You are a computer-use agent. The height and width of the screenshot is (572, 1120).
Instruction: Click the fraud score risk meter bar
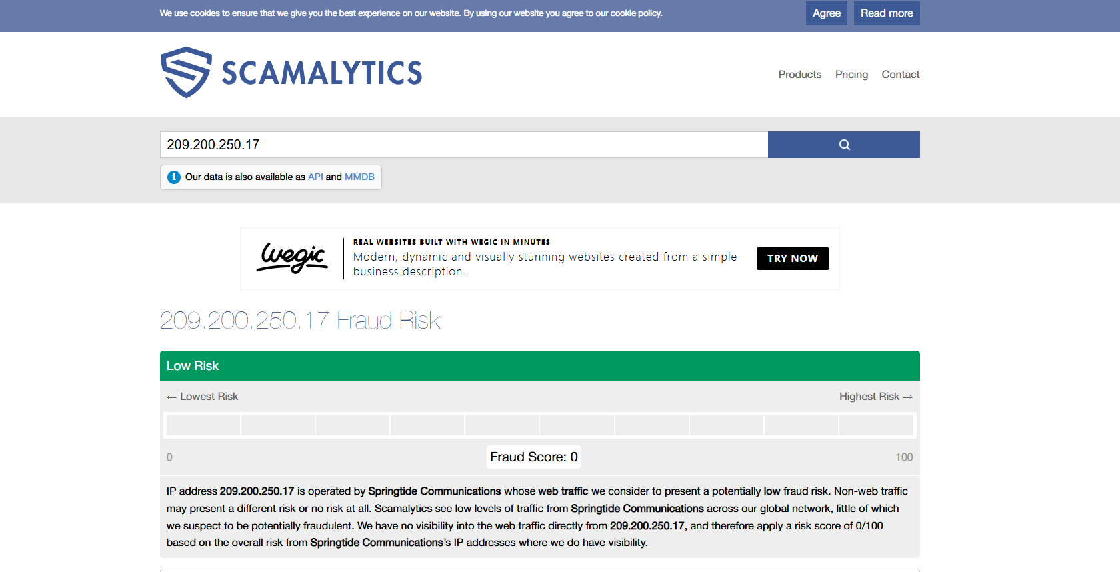point(540,425)
